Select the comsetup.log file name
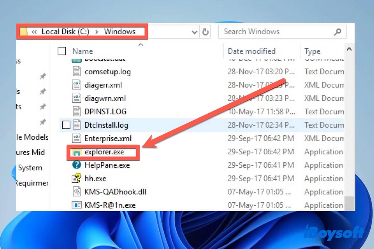 pyautogui.click(x=108, y=72)
